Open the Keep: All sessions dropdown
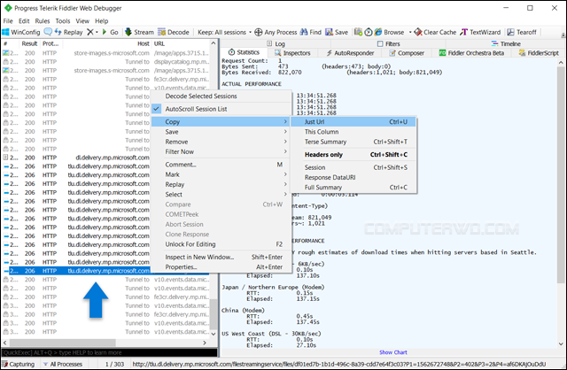Screen dimensions: 567x370 (224, 32)
